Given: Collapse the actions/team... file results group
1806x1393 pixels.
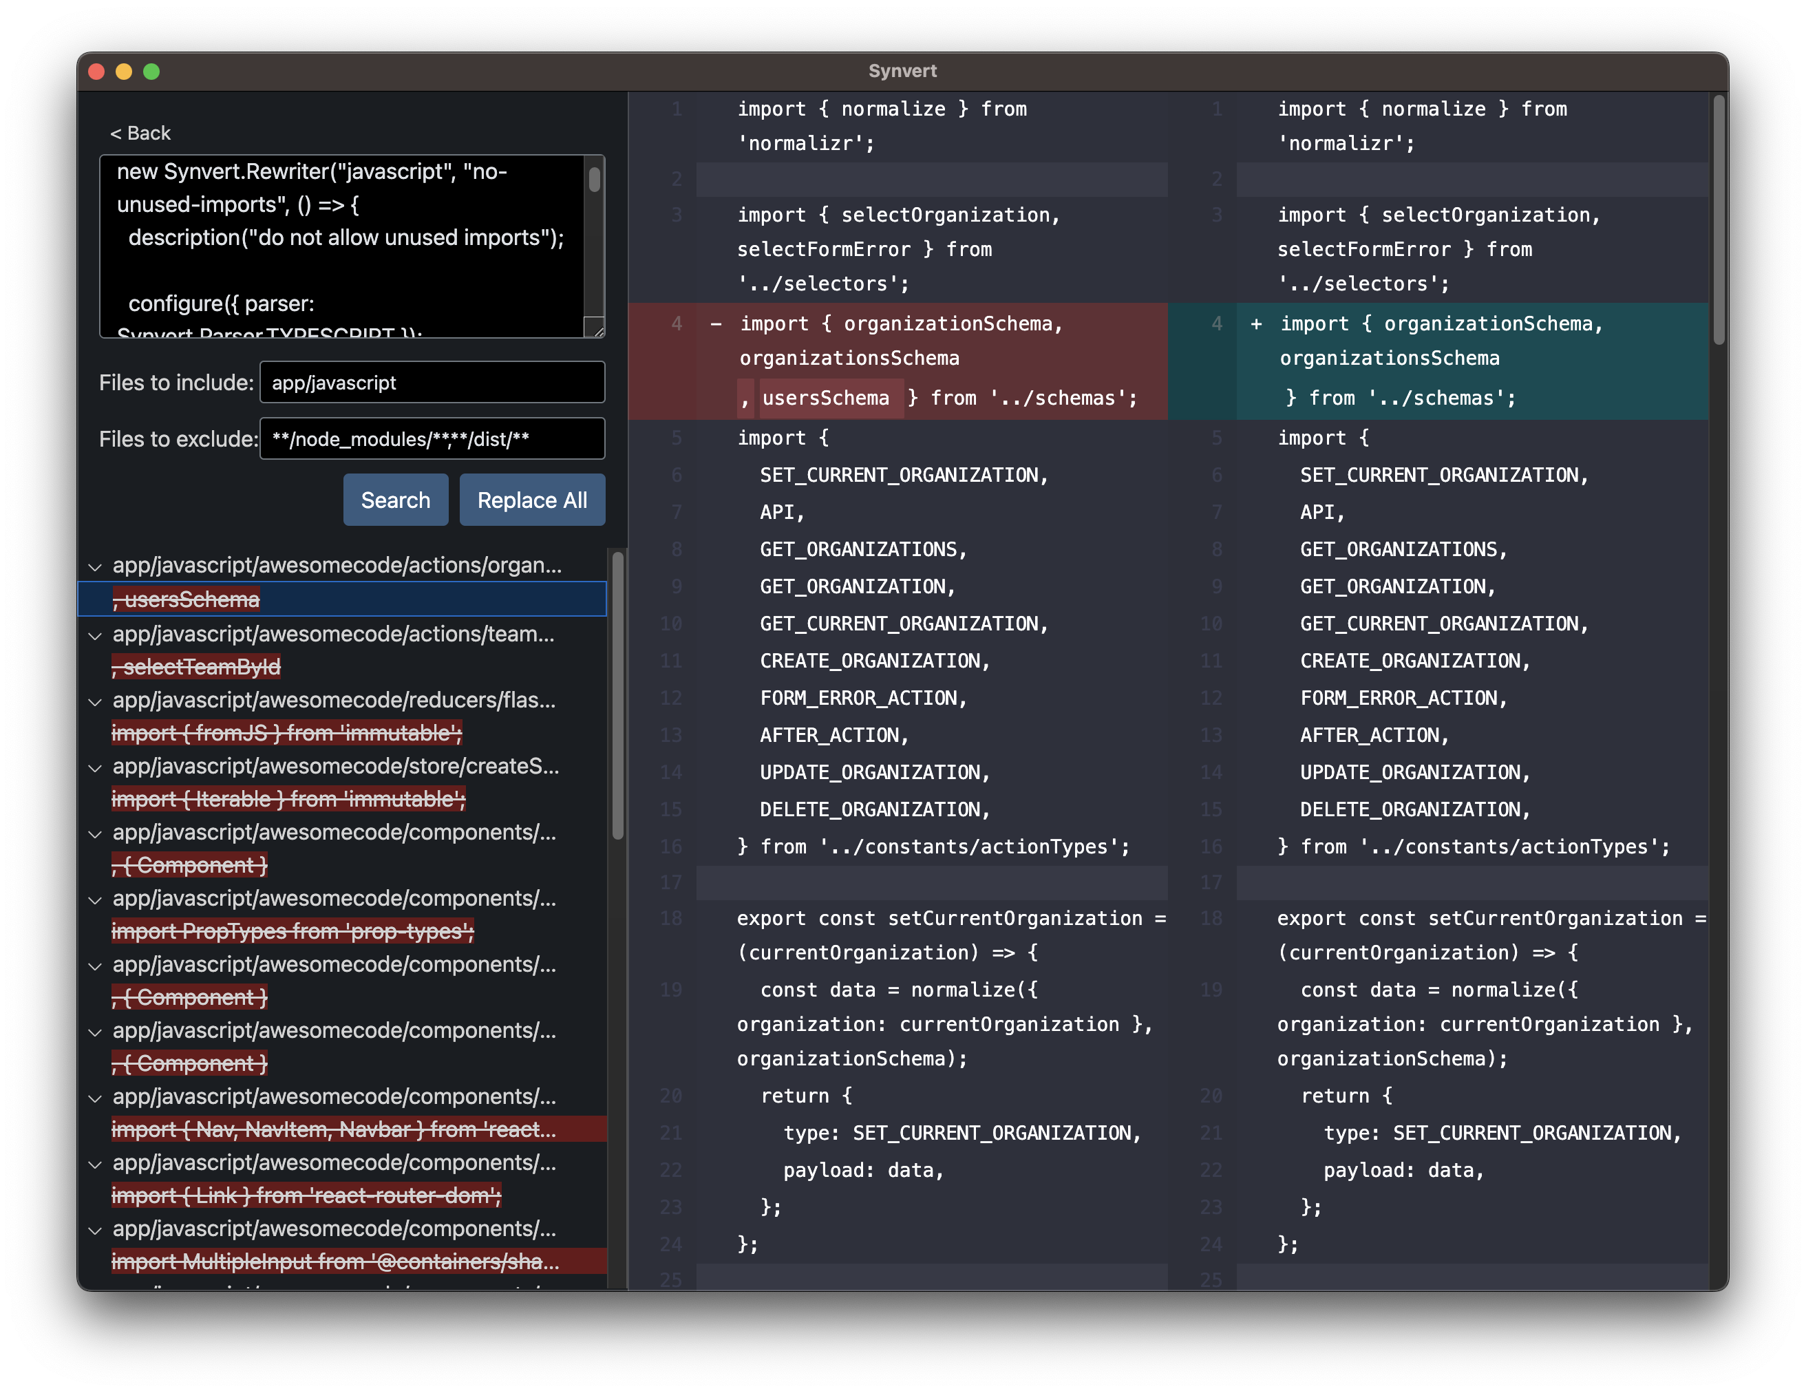Looking at the screenshot, I should pyautogui.click(x=95, y=635).
